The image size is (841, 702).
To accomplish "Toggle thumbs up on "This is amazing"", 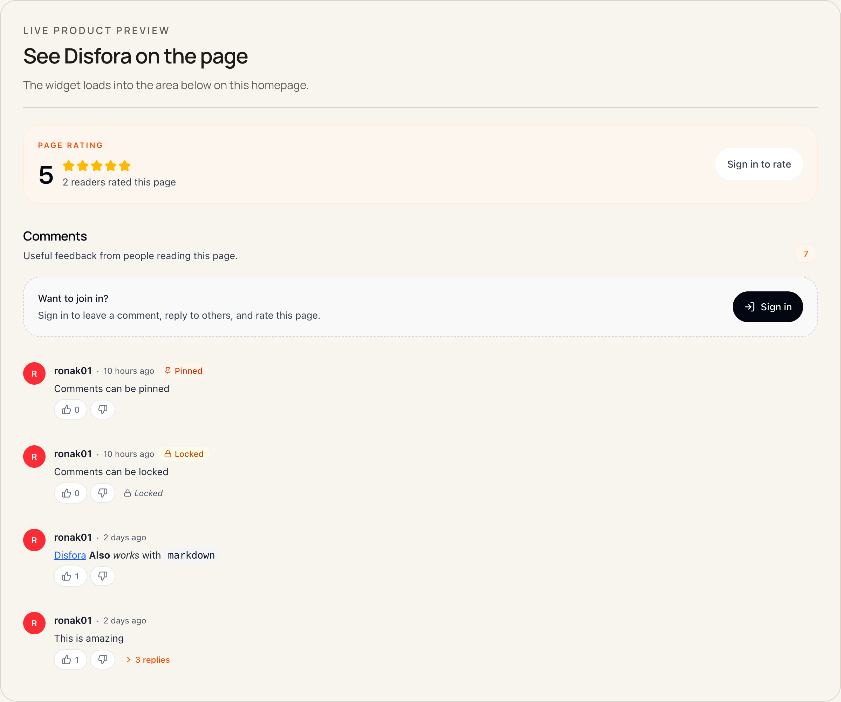I will (70, 659).
